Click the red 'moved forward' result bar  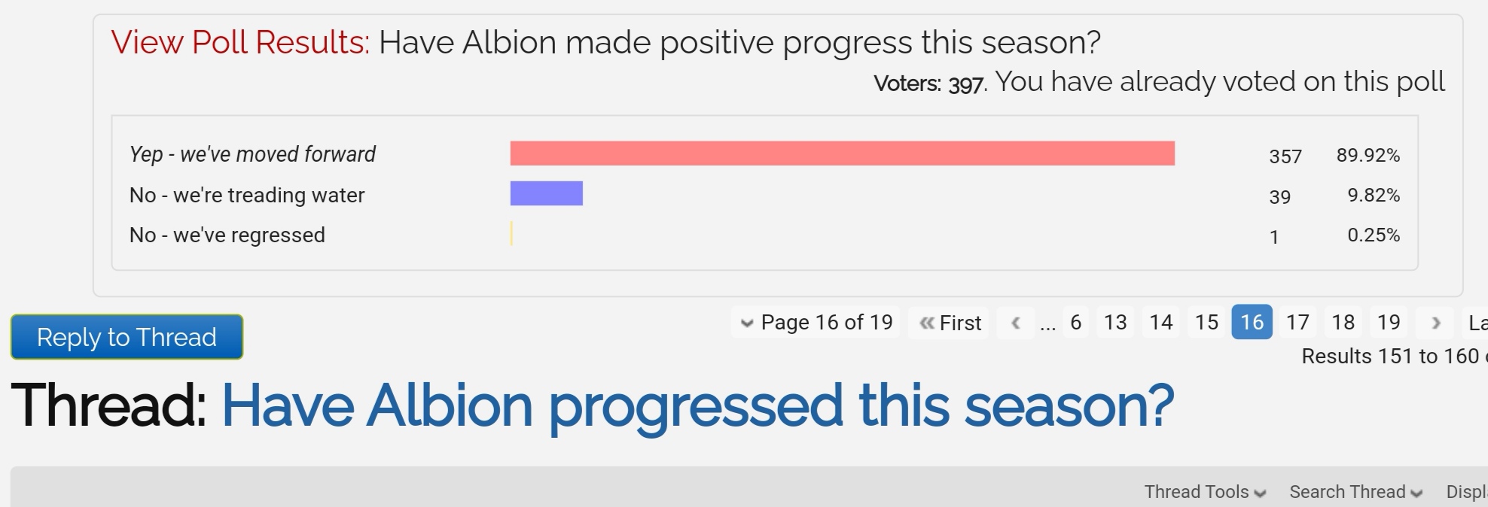tap(843, 153)
